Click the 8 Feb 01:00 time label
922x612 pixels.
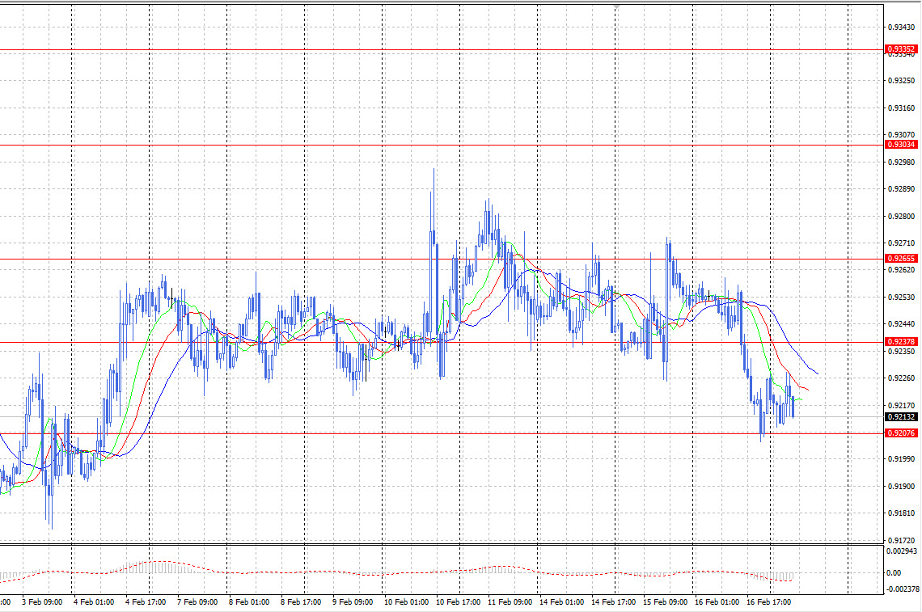click(x=249, y=602)
